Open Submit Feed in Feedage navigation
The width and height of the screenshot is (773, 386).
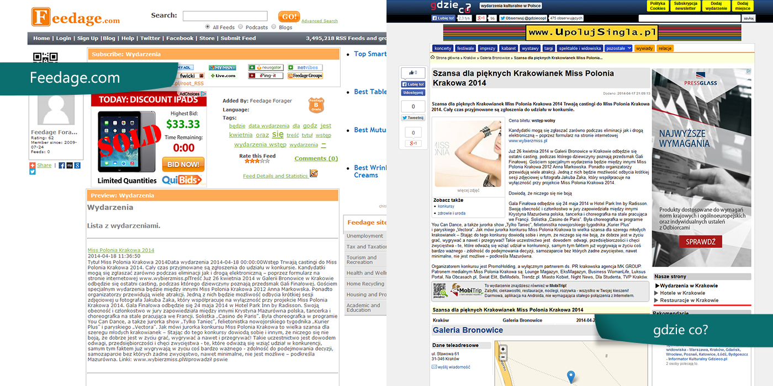pos(239,39)
